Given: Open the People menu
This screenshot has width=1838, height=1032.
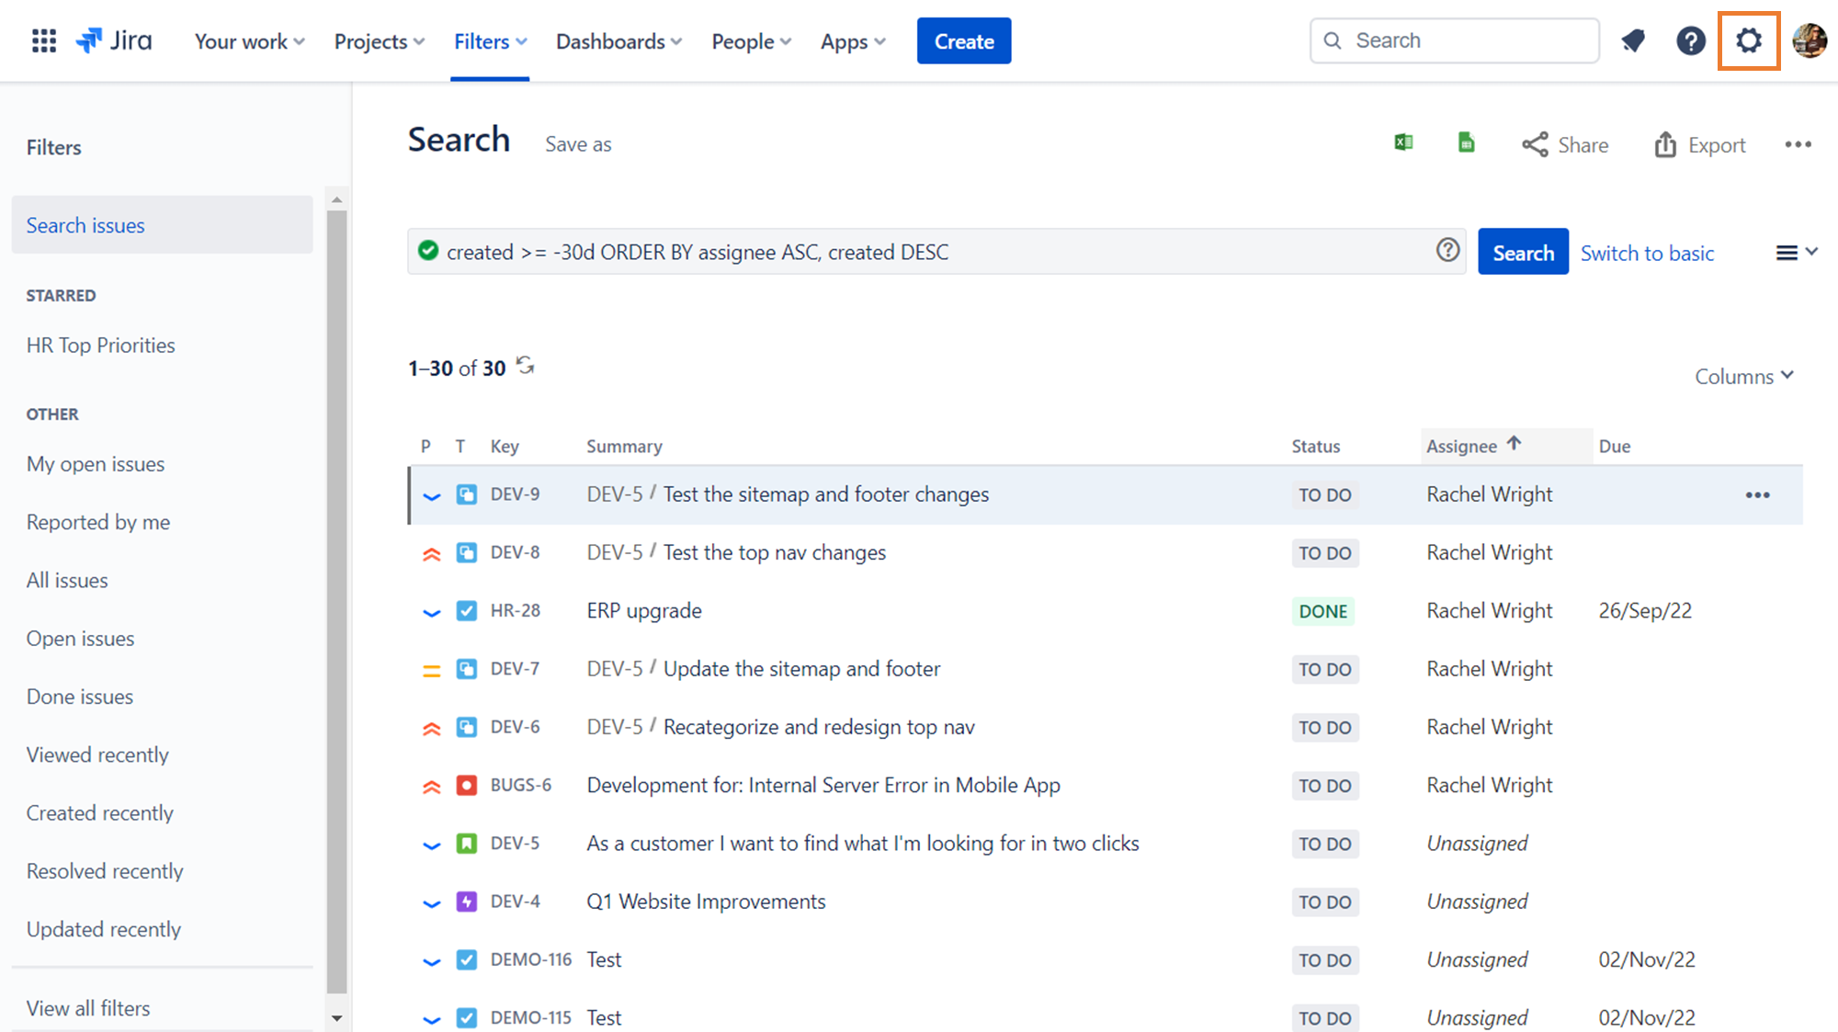Looking at the screenshot, I should pos(751,41).
